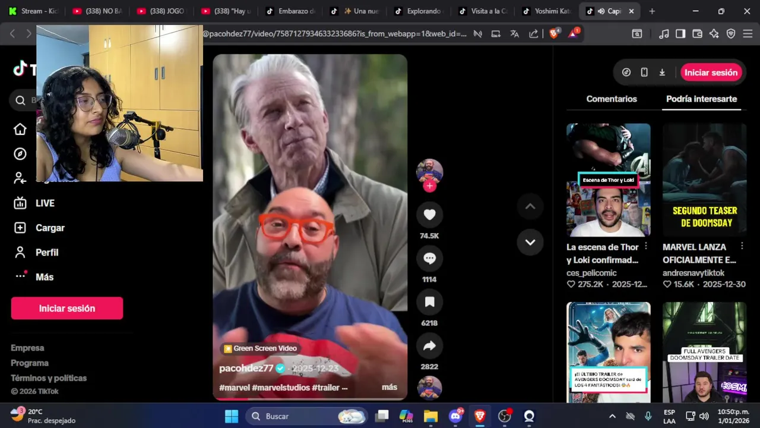Open Brave playlist music note icon

tap(664, 34)
